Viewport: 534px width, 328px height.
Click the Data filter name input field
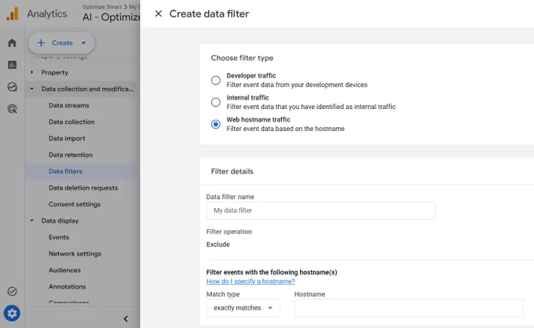(x=321, y=210)
